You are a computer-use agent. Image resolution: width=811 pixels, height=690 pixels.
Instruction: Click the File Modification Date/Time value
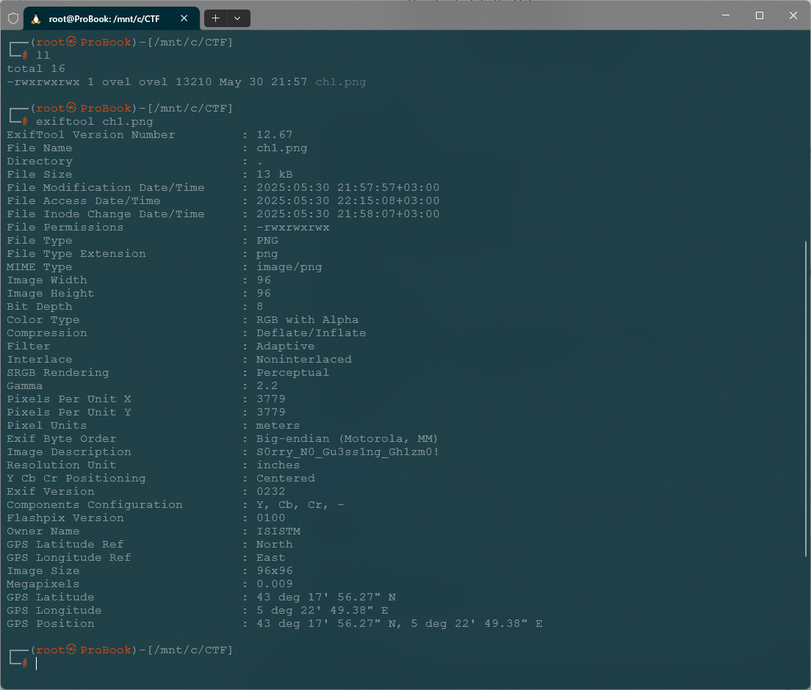(347, 188)
